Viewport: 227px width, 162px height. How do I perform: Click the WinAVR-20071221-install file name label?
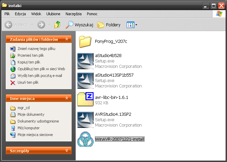tap(120, 139)
